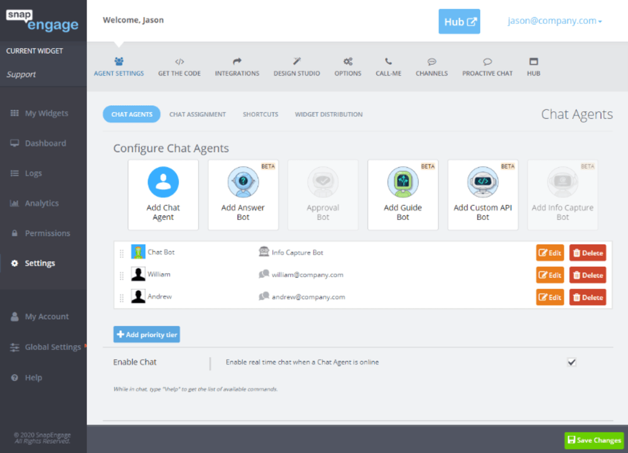628x453 pixels.
Task: Click the Hub button
Action: coord(459,21)
